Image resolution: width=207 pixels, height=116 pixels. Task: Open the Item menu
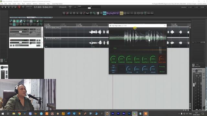19,4
